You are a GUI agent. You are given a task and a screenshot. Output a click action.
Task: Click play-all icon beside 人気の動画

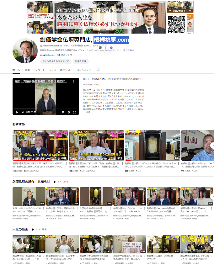point(33,229)
